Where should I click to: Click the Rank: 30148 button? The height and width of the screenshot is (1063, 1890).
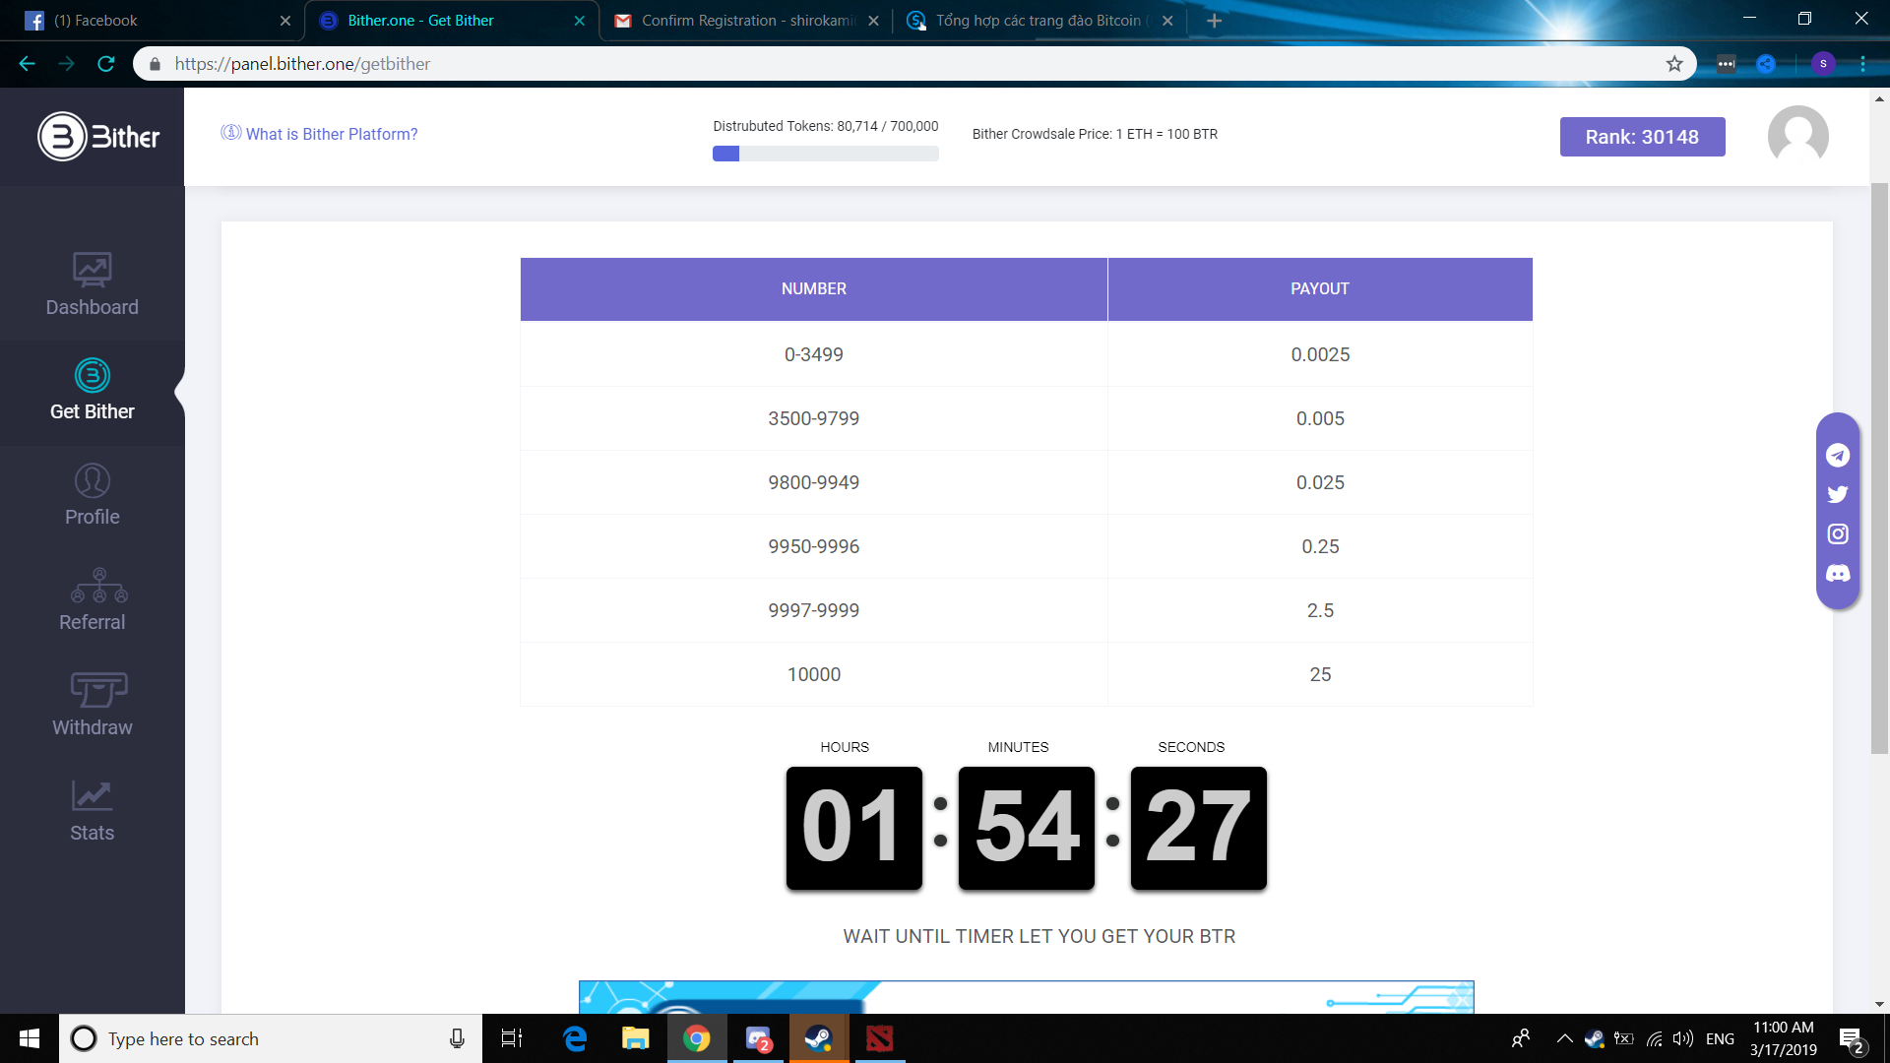(1641, 137)
